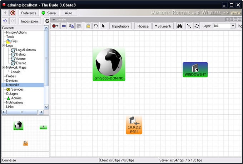Select Locale network map
The image size is (243, 164).
[x=15, y=72]
